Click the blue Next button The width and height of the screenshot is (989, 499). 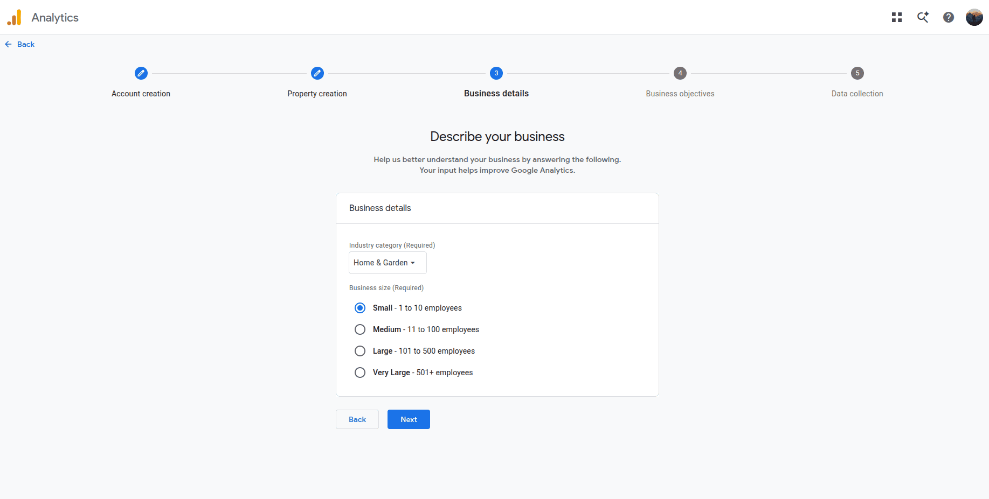[409, 419]
